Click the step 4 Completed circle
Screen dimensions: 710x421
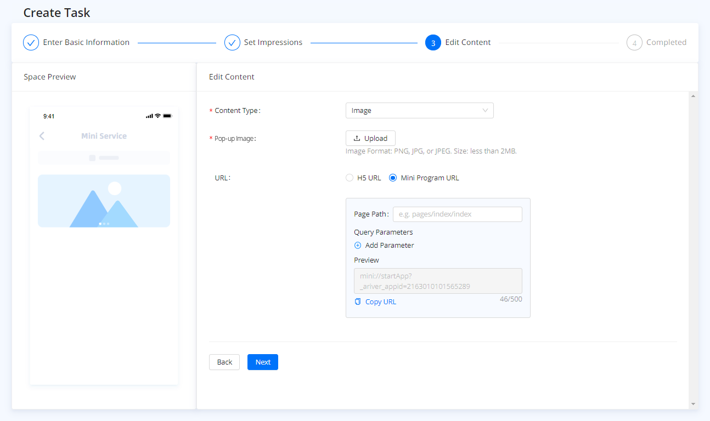[634, 43]
